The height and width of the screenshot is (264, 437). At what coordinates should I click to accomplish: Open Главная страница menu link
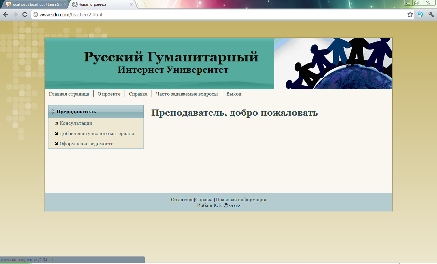point(69,94)
